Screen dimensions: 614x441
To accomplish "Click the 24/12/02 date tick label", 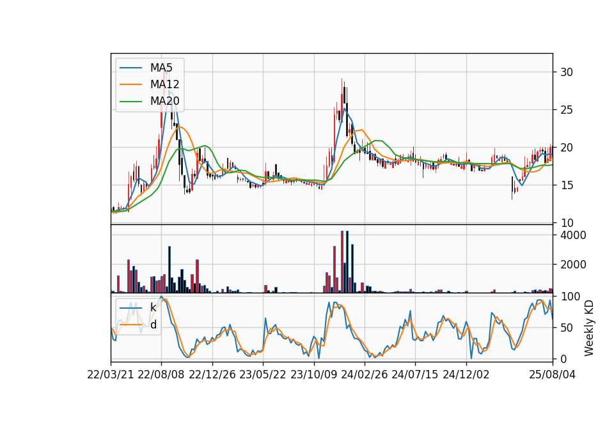I will tap(466, 375).
